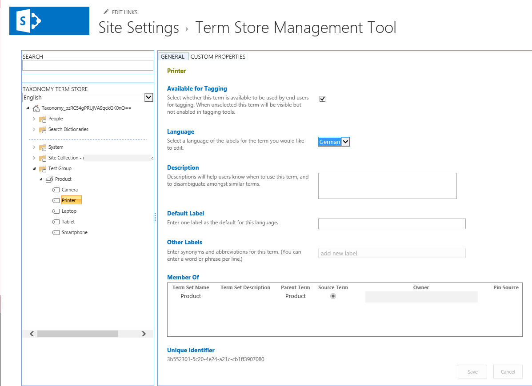Click the Smartphone term tag icon
This screenshot has height=386, width=532.
56,233
